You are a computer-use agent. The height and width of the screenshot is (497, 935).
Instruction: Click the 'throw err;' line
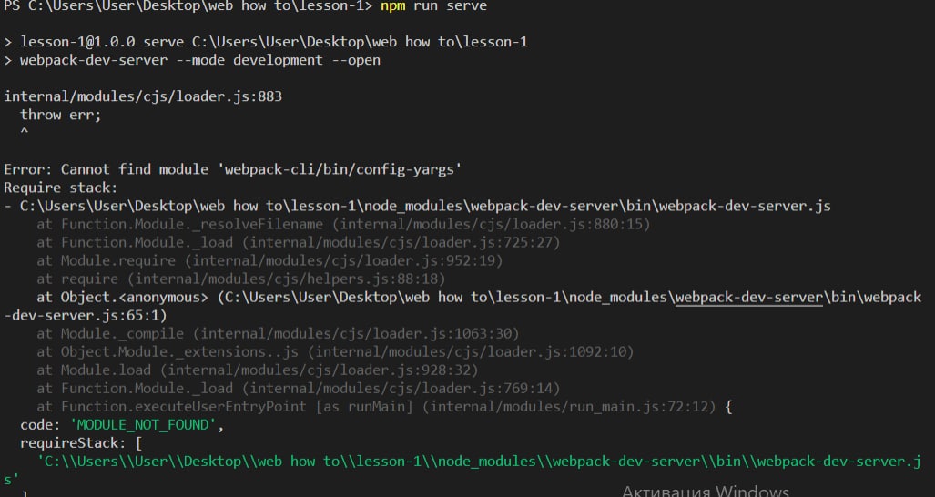point(61,115)
